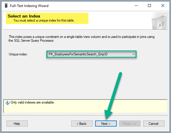Open Help for this wizard page
Image resolution: width=171 pixels, height=133 pixels.
[17, 123]
